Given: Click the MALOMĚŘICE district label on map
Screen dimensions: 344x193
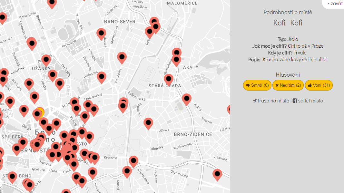Looking at the screenshot, I should click(182, 3).
